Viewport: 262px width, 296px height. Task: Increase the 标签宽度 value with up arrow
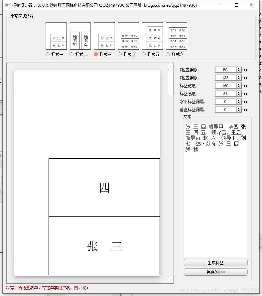pyautogui.click(x=239, y=84)
